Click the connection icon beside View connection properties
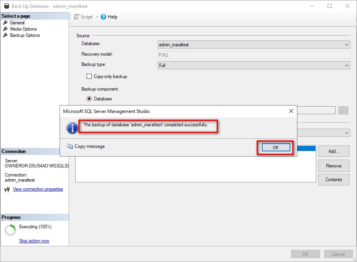Screen dimensions: 357x262 (7, 189)
